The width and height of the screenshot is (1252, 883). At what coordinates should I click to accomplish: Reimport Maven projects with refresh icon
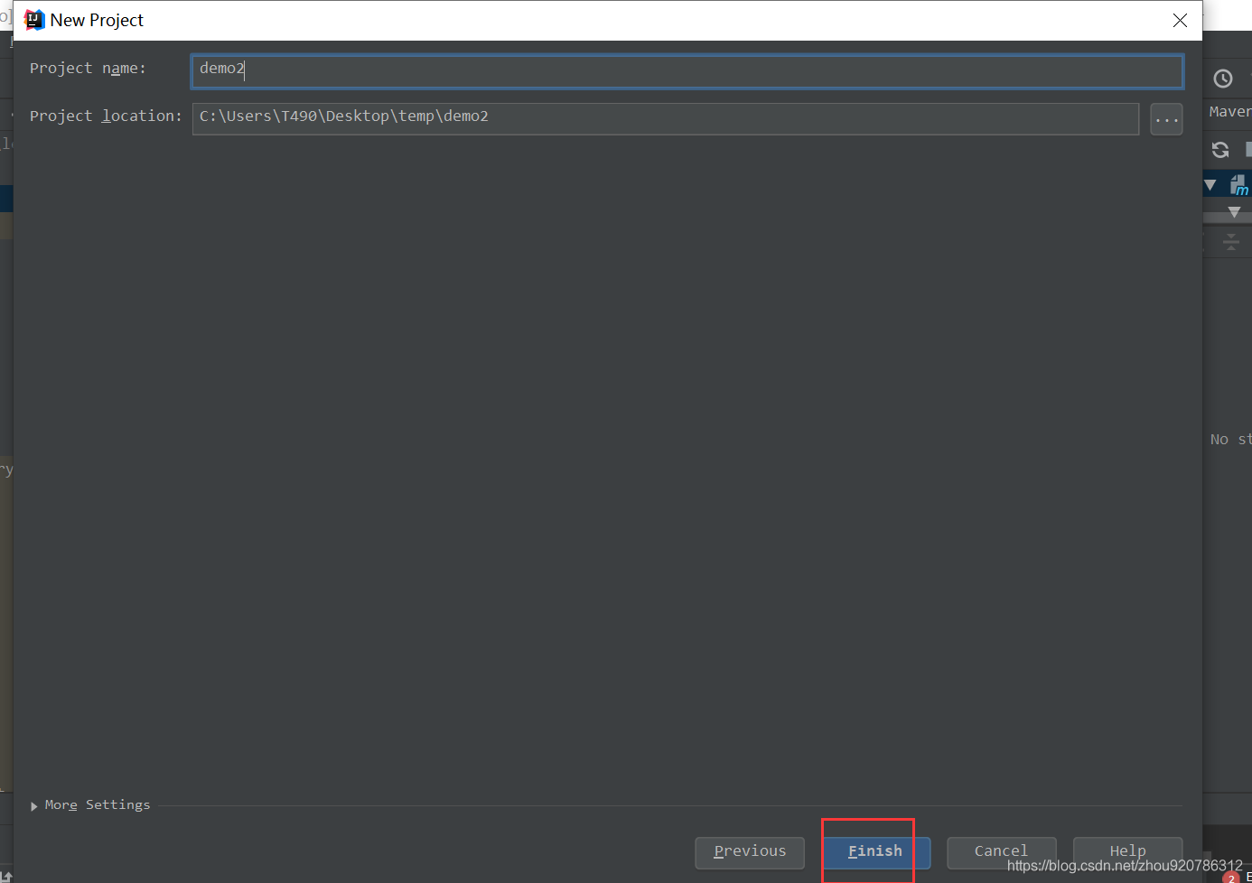[1220, 150]
